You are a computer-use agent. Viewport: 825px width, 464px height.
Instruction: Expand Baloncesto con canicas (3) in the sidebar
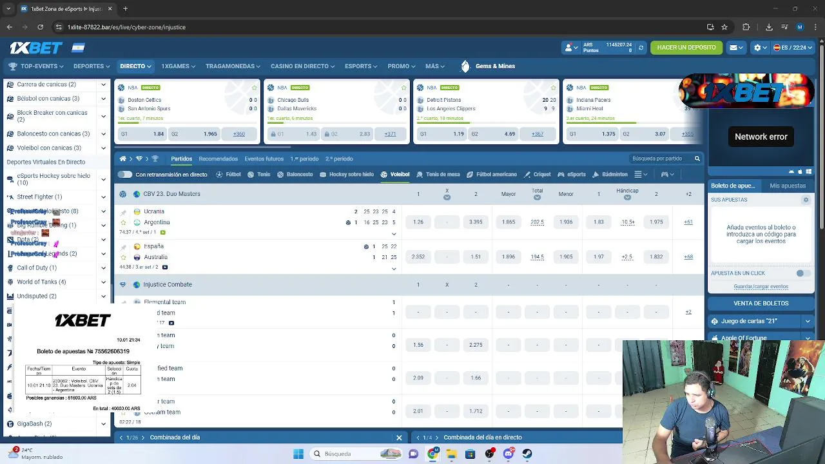coord(103,134)
